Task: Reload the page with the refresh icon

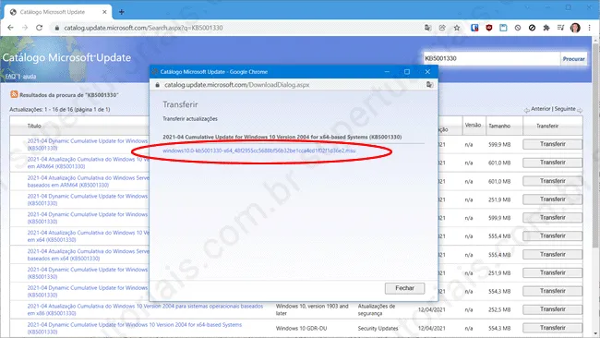Action: [x=39, y=28]
